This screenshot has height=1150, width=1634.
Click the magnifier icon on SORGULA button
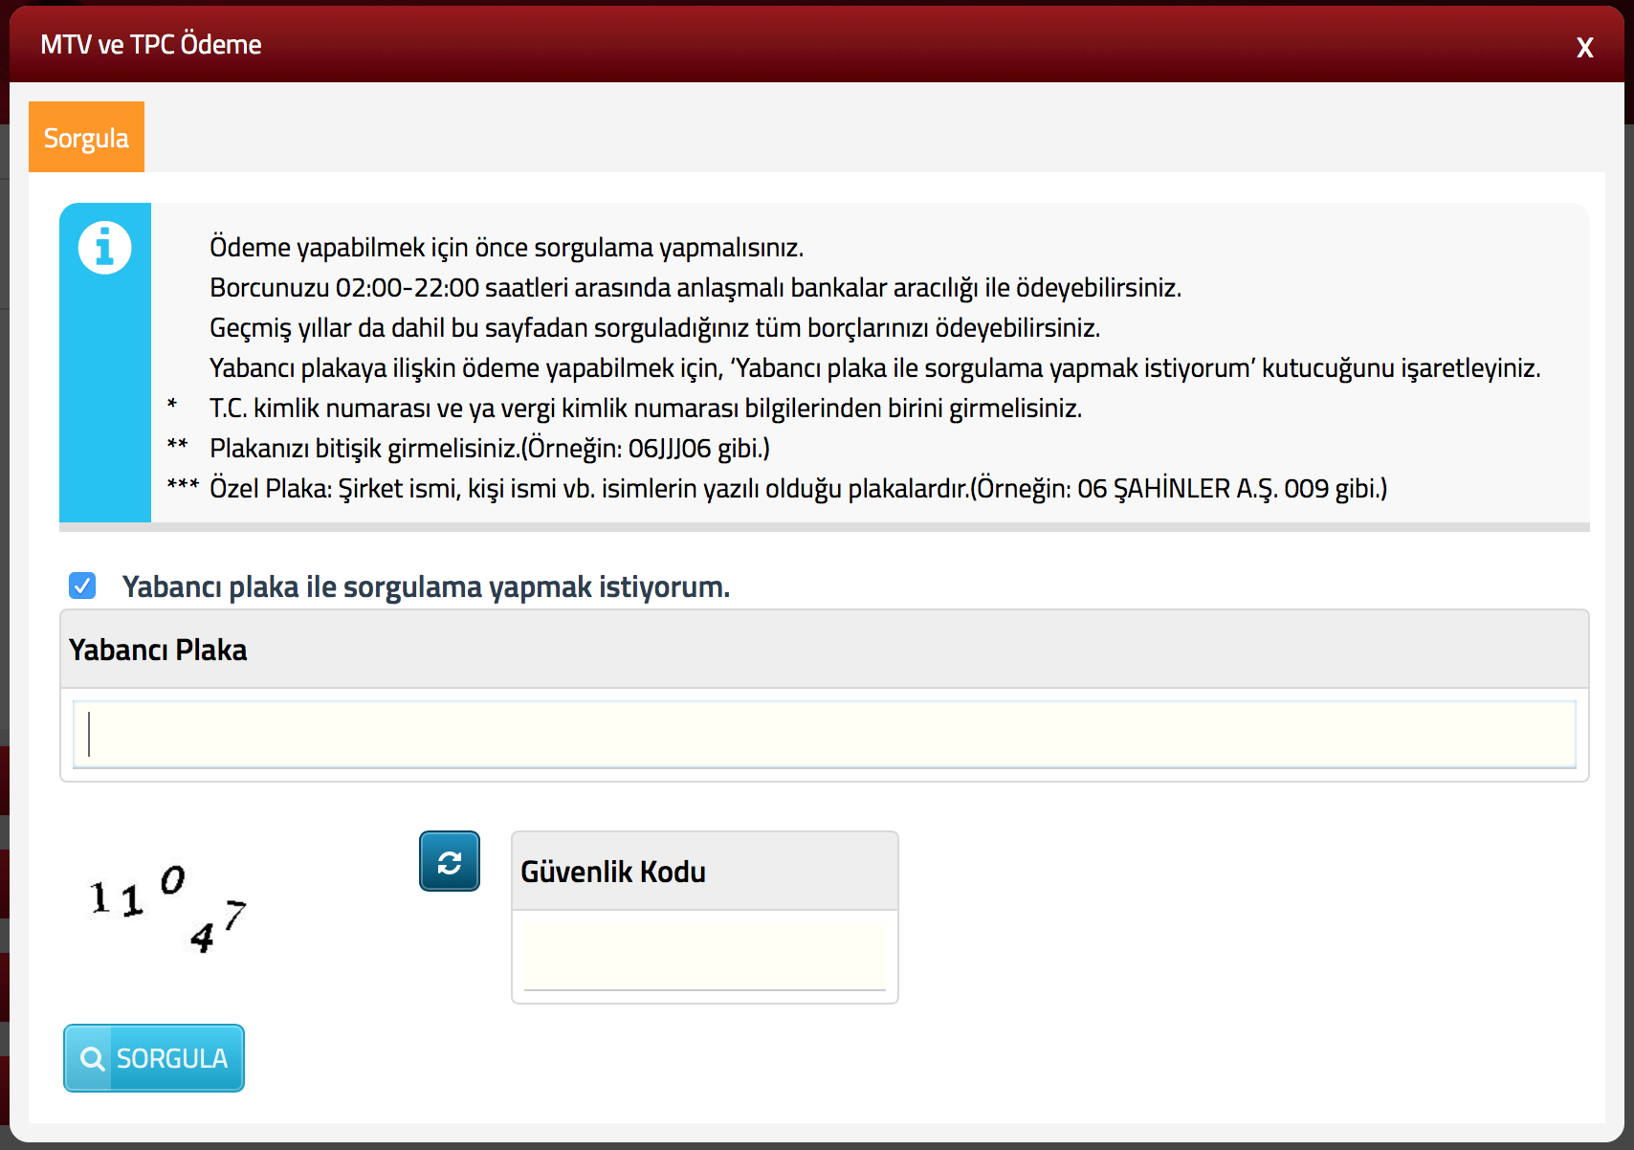coord(94,1058)
